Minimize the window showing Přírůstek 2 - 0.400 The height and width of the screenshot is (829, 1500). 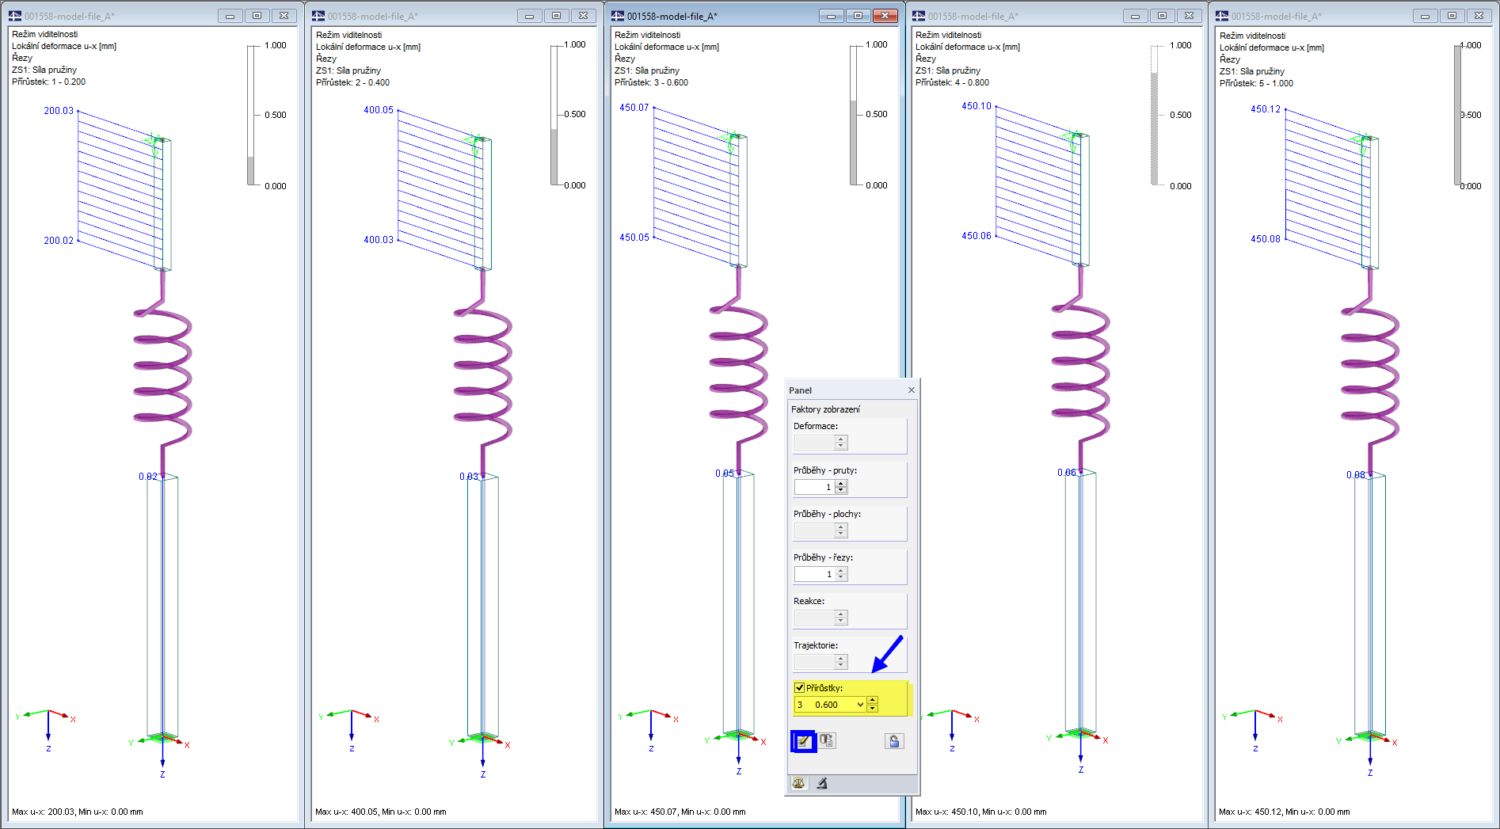tap(529, 16)
